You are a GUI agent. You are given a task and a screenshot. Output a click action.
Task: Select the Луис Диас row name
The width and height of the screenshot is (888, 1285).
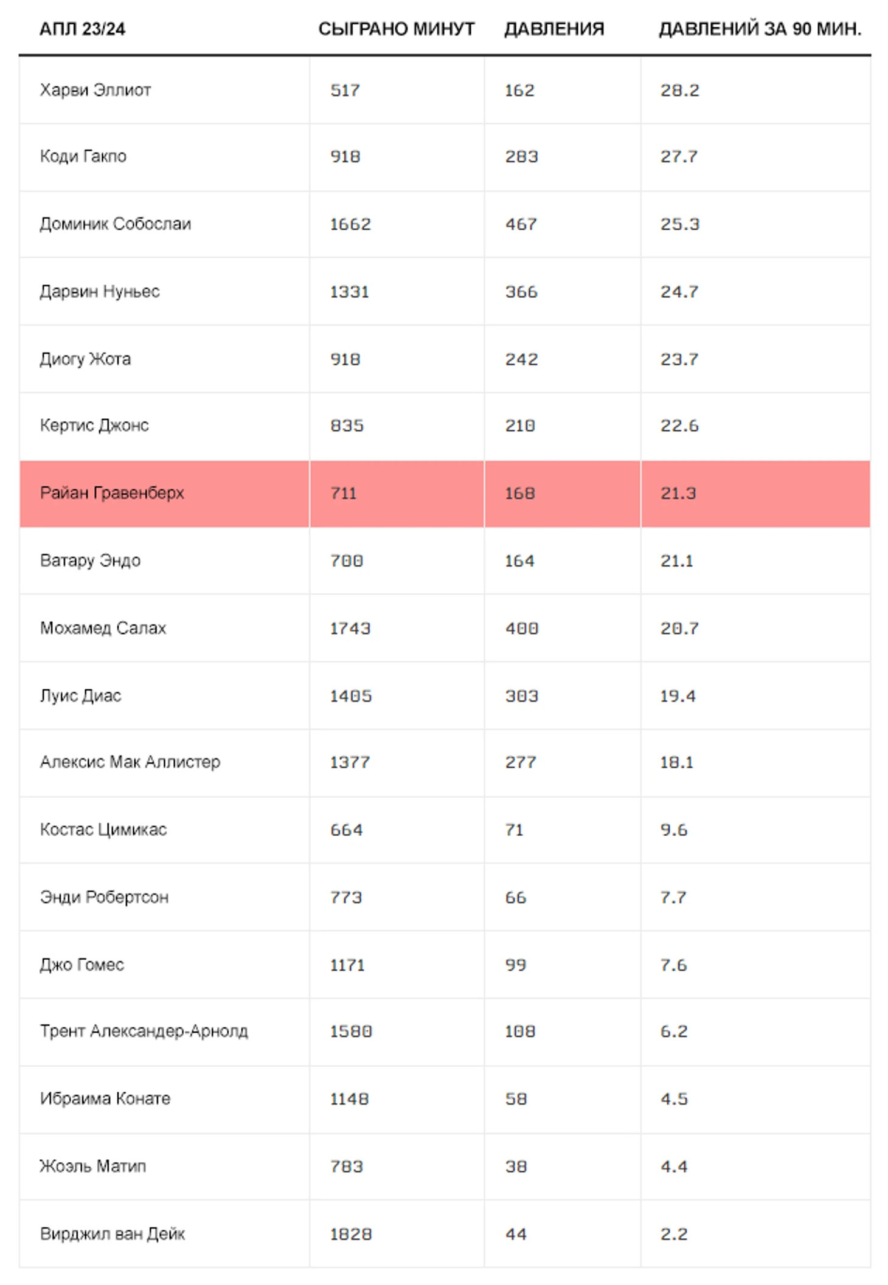81,695
